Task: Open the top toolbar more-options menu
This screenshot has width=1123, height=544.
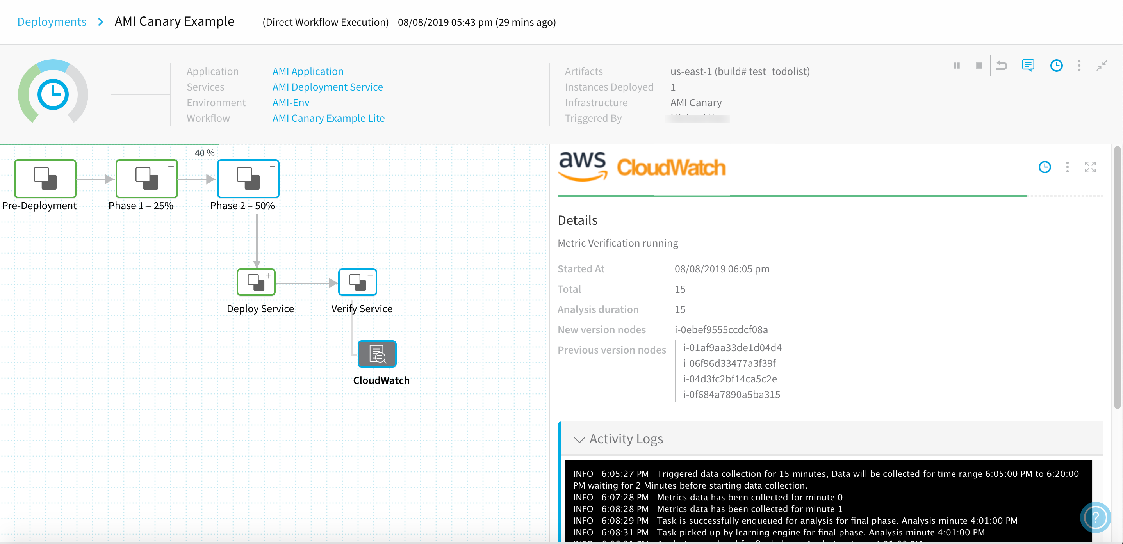Action: click(x=1079, y=66)
